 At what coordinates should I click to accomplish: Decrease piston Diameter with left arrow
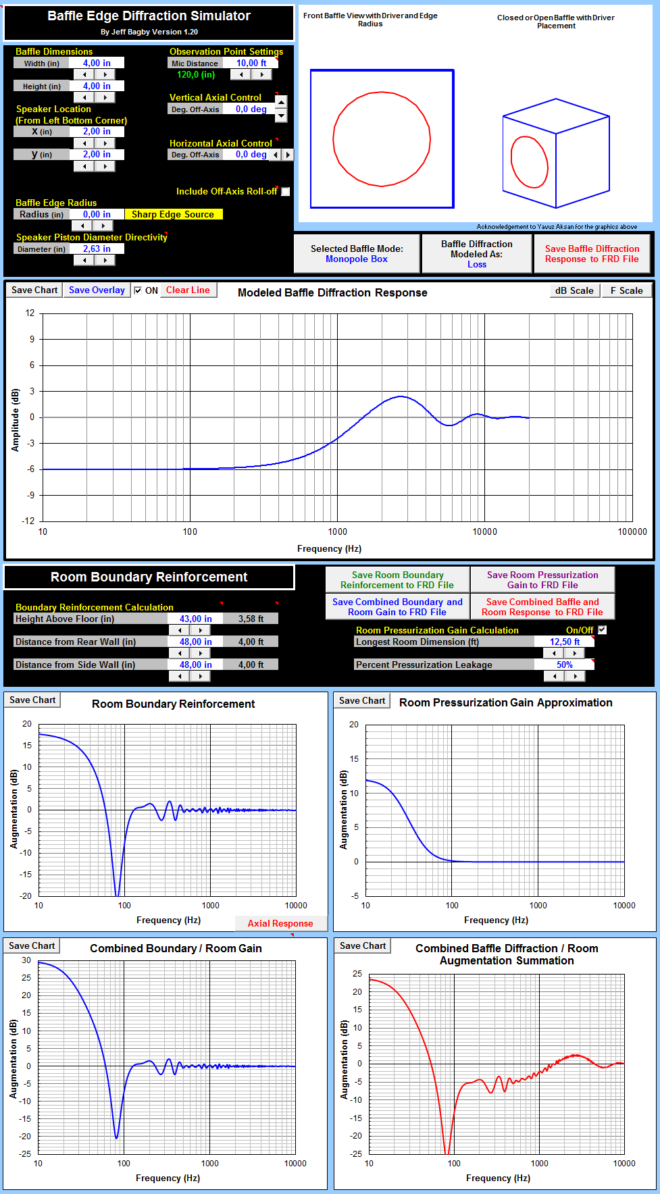click(84, 260)
